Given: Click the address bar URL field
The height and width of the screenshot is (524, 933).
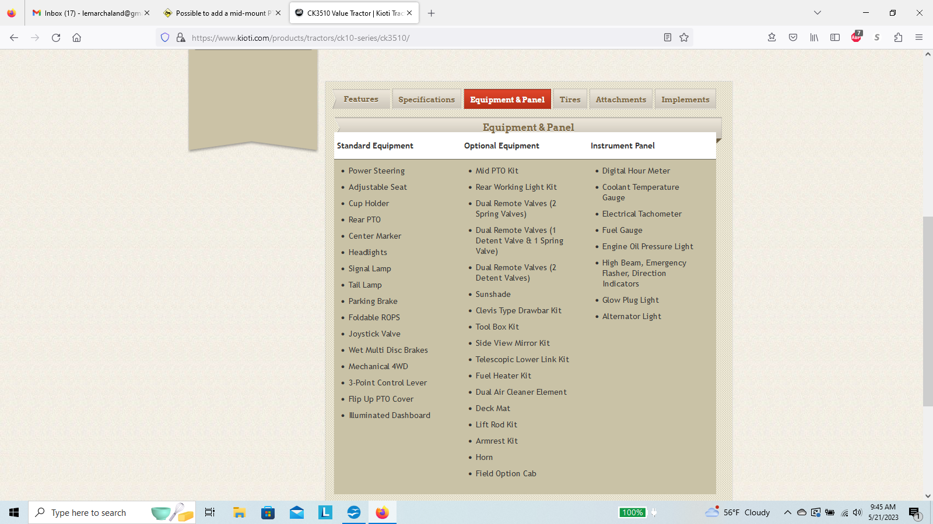Looking at the screenshot, I should [x=408, y=38].
